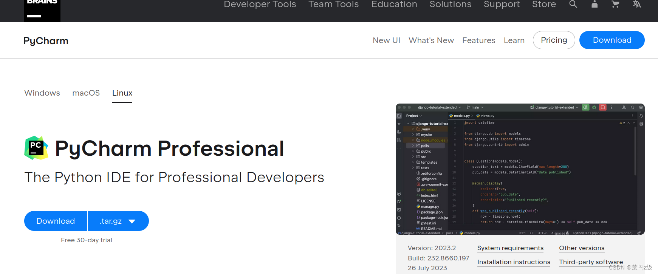
Task: Open the Developer Tools menu
Action: (x=260, y=5)
